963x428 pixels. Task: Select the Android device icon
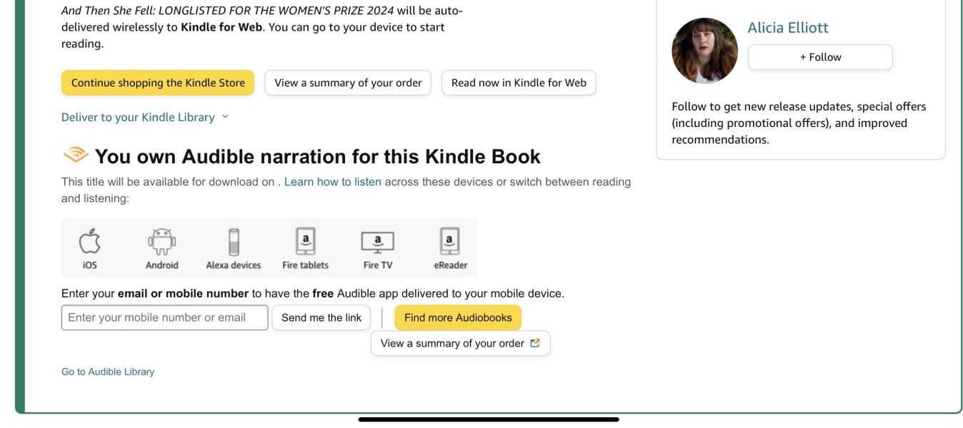click(x=161, y=243)
